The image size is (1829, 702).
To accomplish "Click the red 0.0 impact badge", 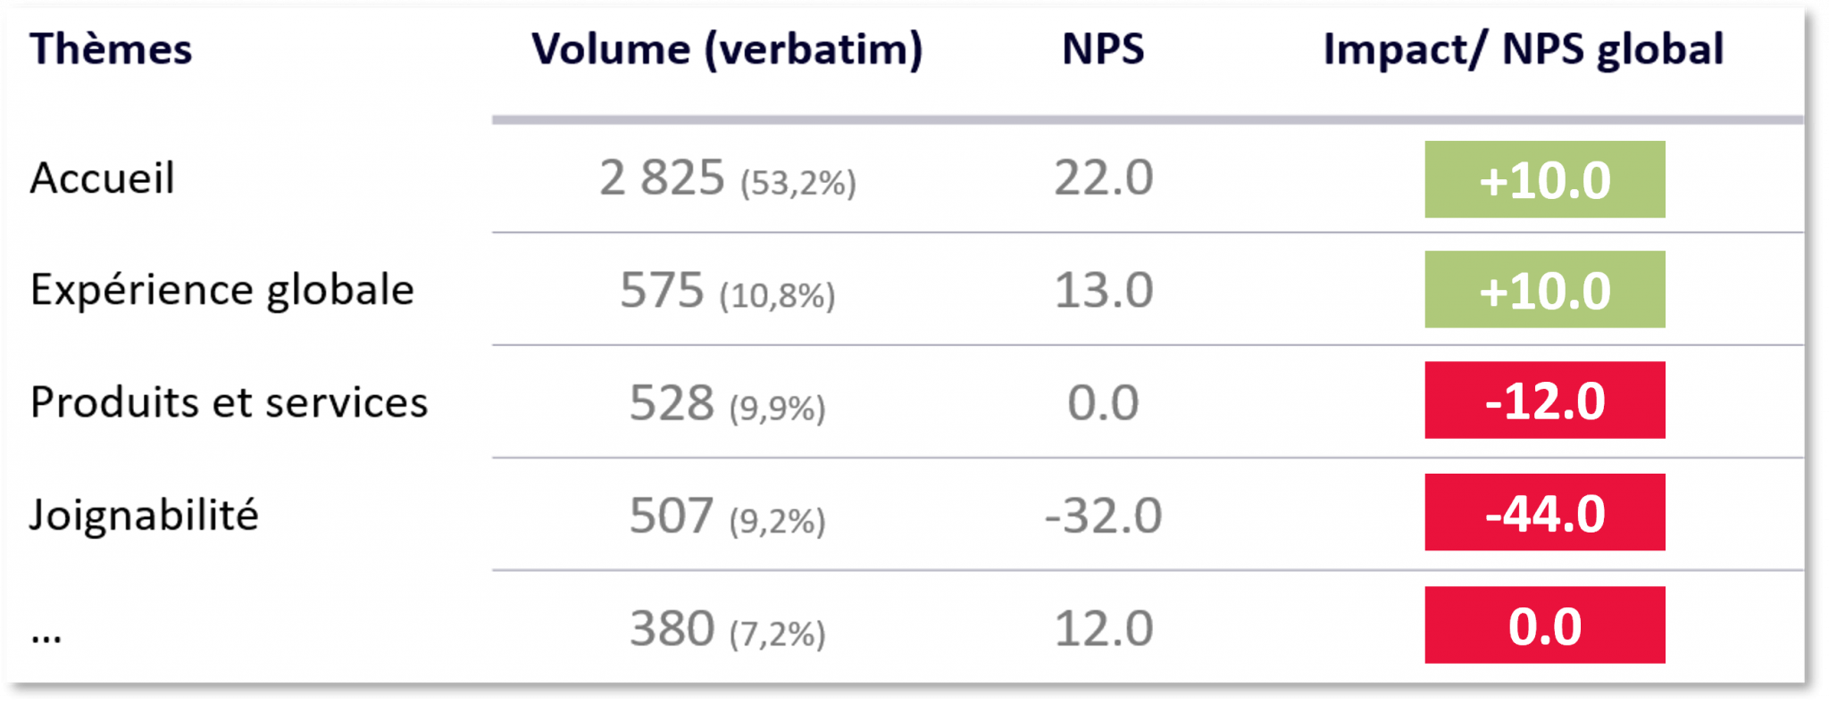I will pos(1545,625).
